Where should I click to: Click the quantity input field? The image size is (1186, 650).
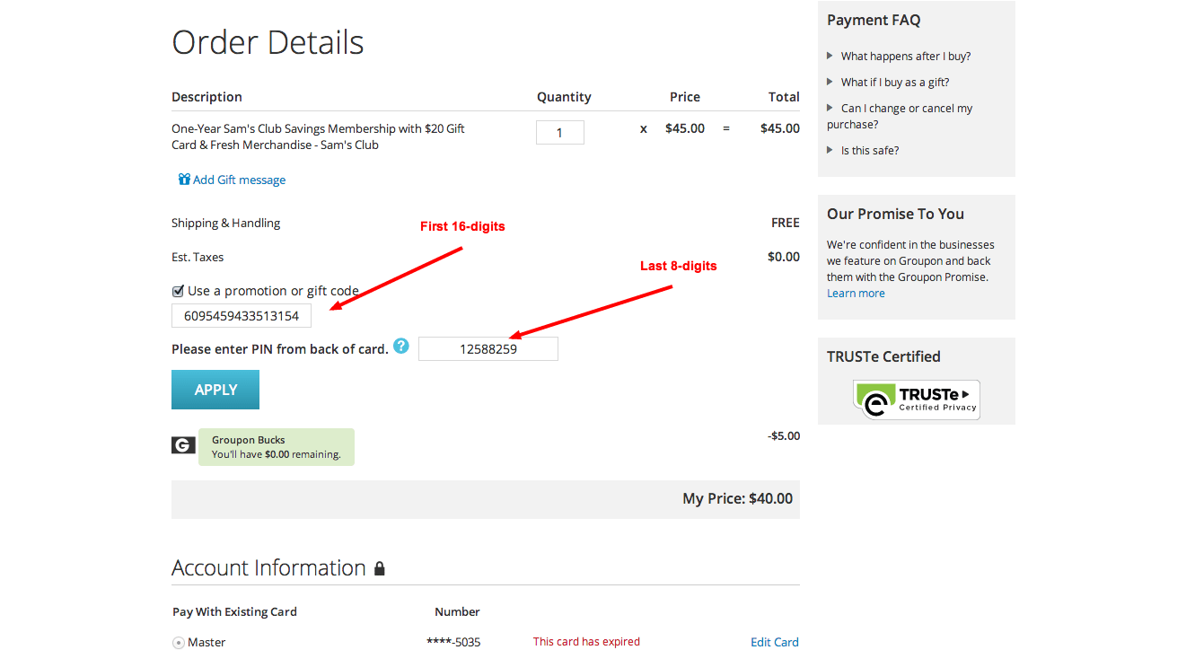coord(559,131)
